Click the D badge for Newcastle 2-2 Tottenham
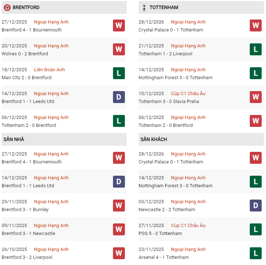Viewport: 266px width, 265px height. (256, 205)
